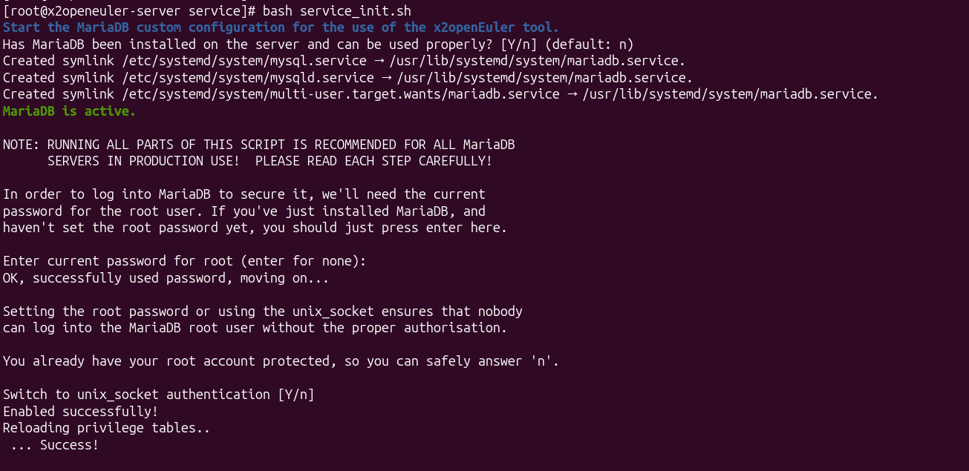Viewport: 969px width, 471px height.
Task: Click "OK, successfully used password" line
Action: click(x=166, y=278)
